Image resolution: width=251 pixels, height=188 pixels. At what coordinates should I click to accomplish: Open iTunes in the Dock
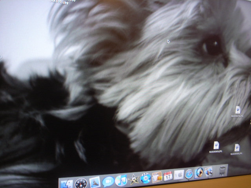(121, 180)
